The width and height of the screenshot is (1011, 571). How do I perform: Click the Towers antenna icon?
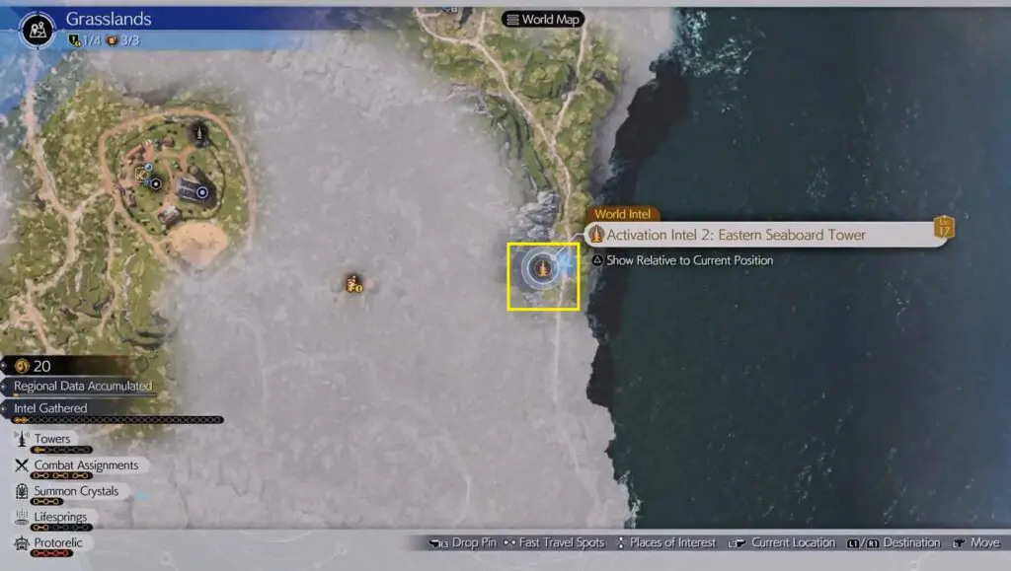point(22,438)
